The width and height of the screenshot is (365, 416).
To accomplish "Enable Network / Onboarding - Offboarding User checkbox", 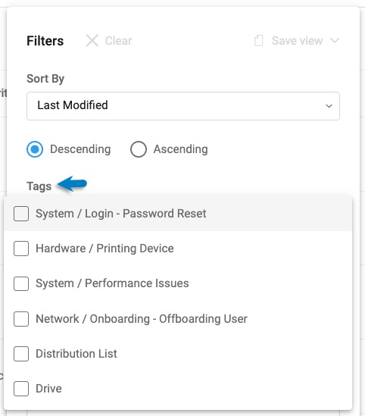I will [x=21, y=319].
